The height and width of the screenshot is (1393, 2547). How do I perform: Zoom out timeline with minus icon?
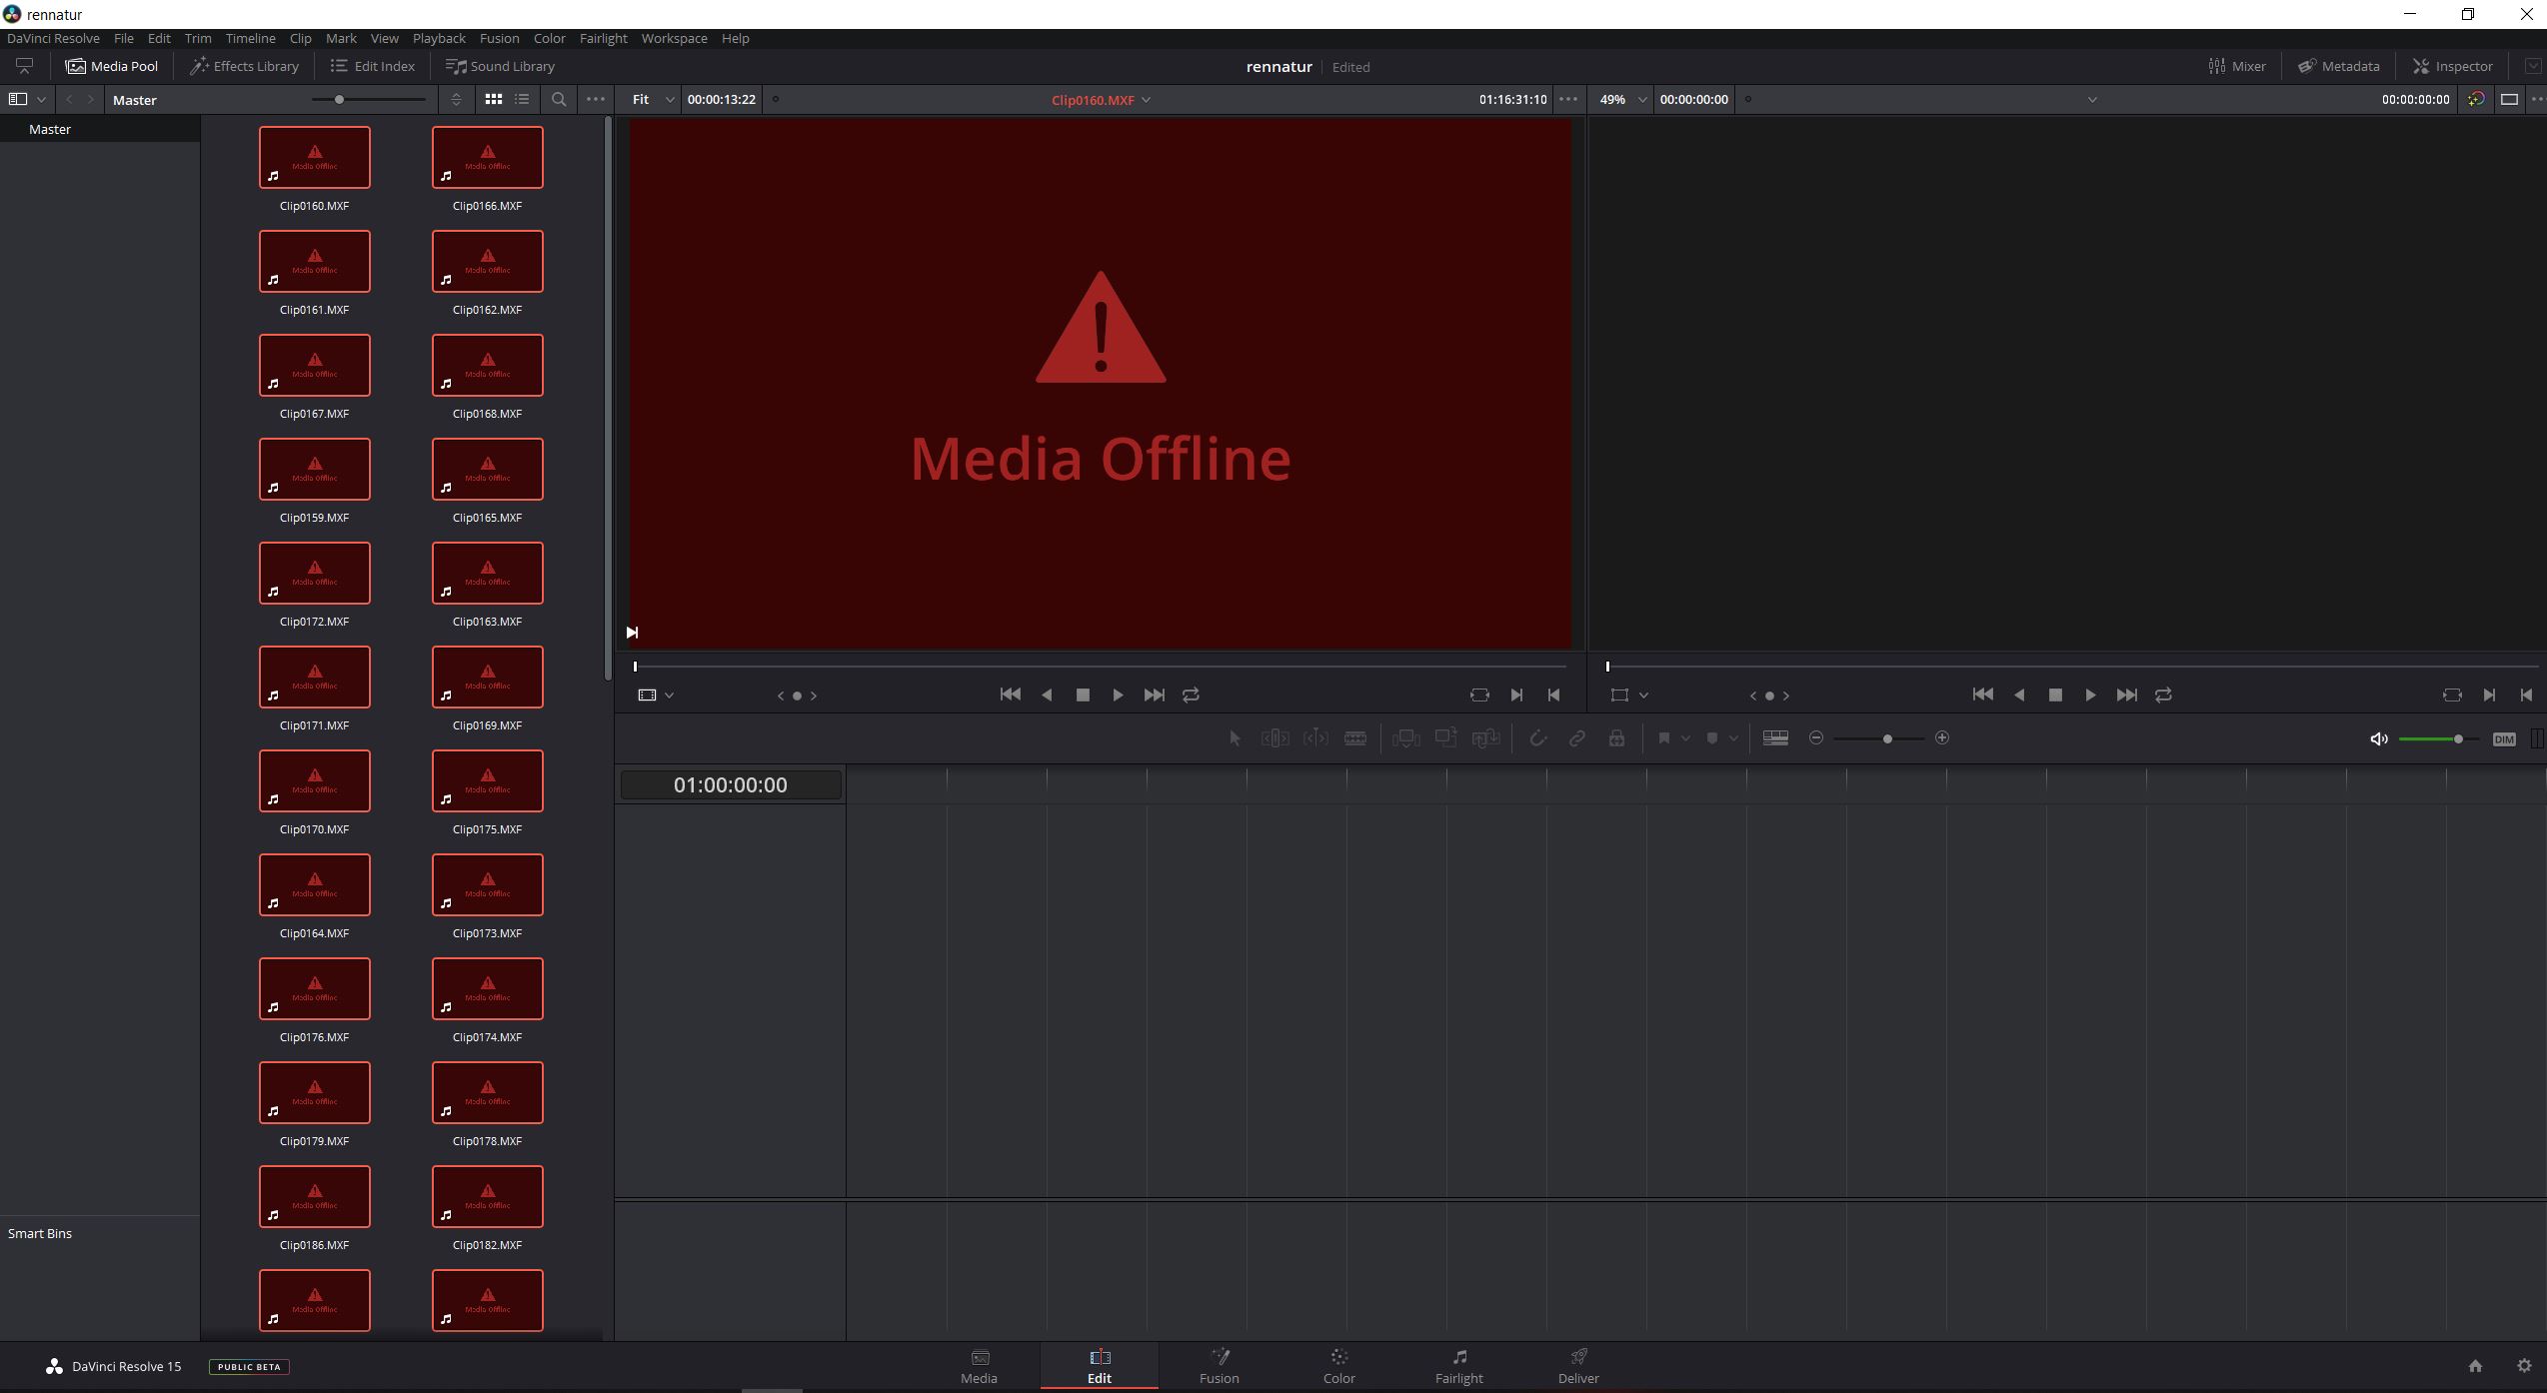point(1816,738)
